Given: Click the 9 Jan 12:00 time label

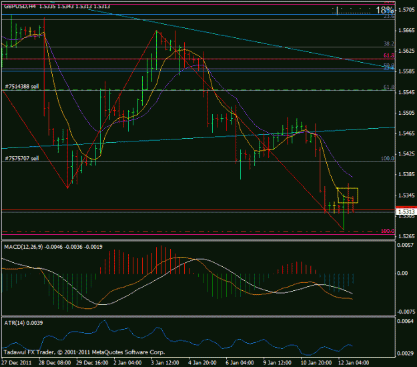Looking at the screenshot, I should 278,363.
